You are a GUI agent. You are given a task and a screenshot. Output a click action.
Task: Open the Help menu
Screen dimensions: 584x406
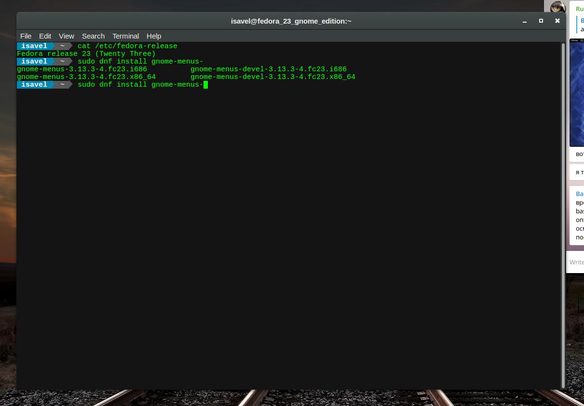click(154, 36)
